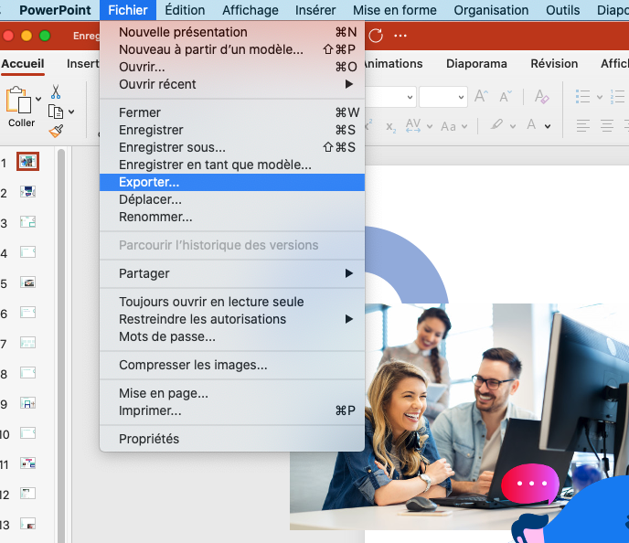Clear formatting with the A eraser icon
Image resolution: width=629 pixels, height=543 pixels.
542,96
